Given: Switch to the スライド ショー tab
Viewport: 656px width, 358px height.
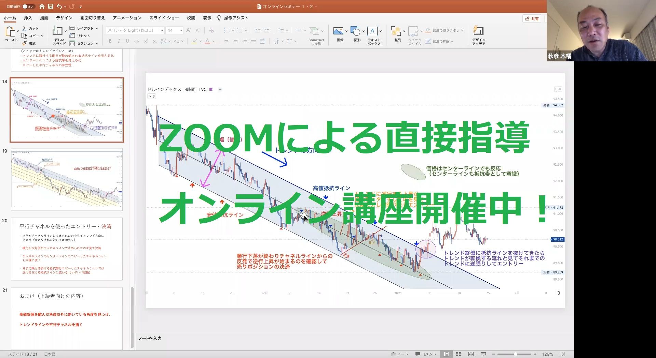Looking at the screenshot, I should (164, 18).
